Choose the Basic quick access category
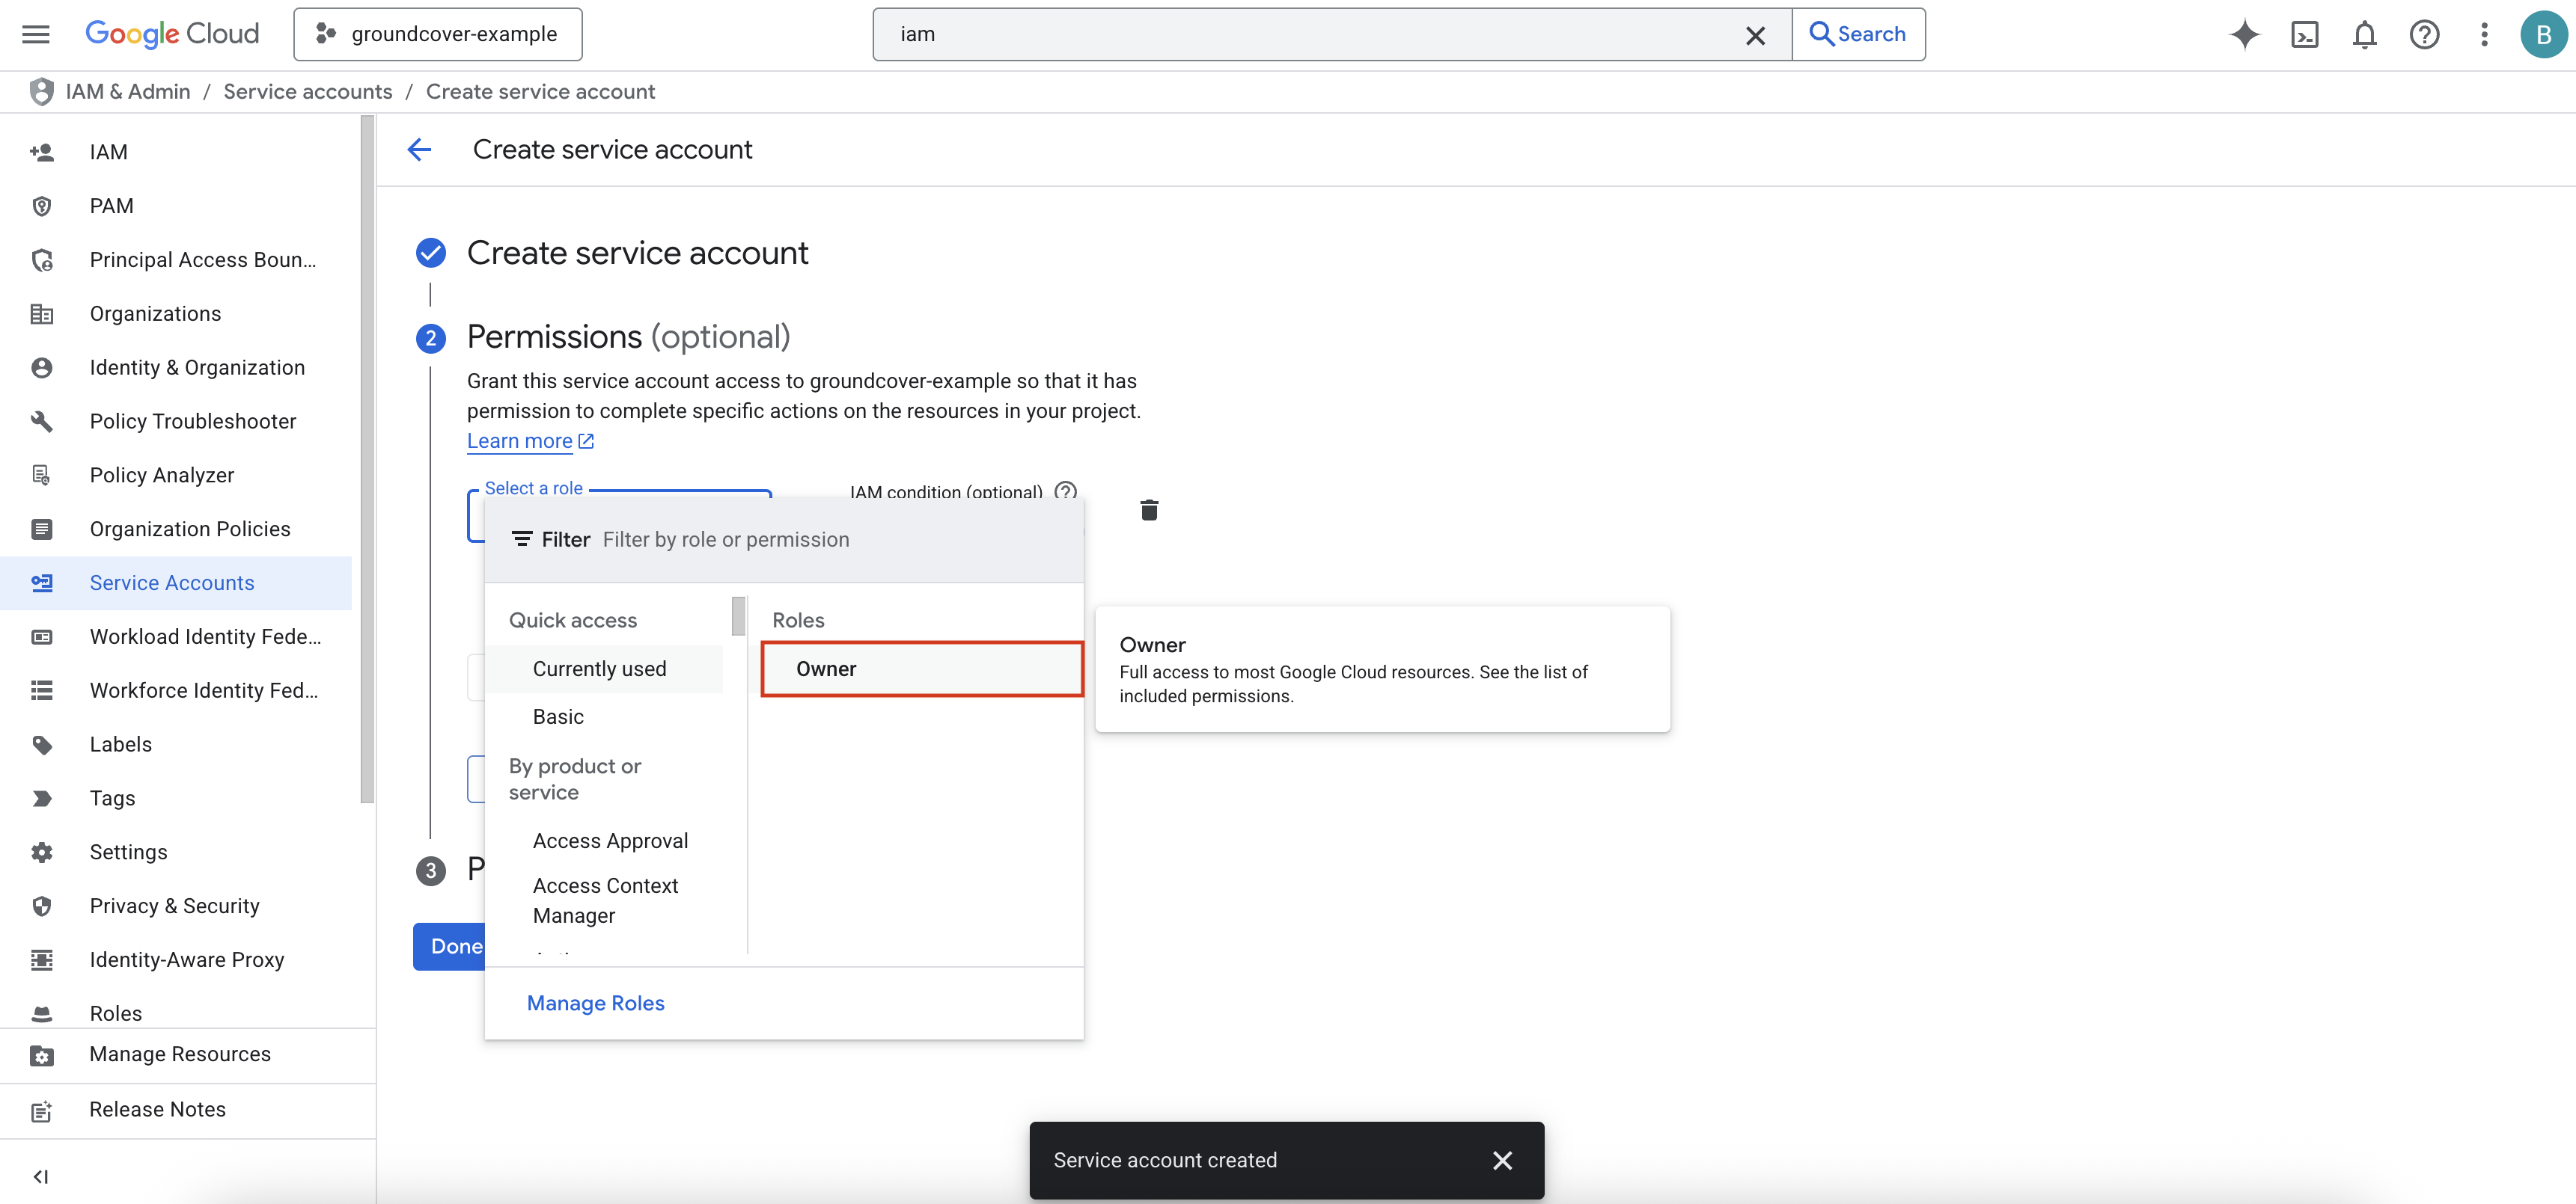The image size is (2576, 1204). coord(558,716)
